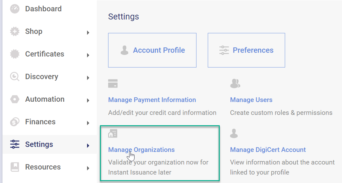Click the Shop gear icon in sidebar
Image resolution: width=342 pixels, height=183 pixels.
(x=14, y=31)
